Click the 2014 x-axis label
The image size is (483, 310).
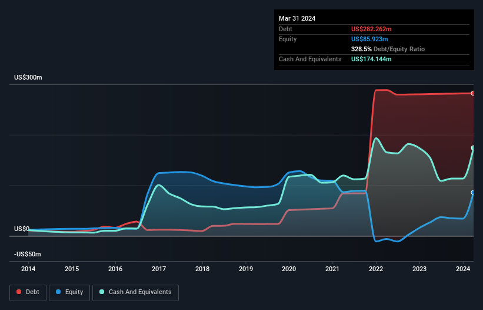click(28, 269)
